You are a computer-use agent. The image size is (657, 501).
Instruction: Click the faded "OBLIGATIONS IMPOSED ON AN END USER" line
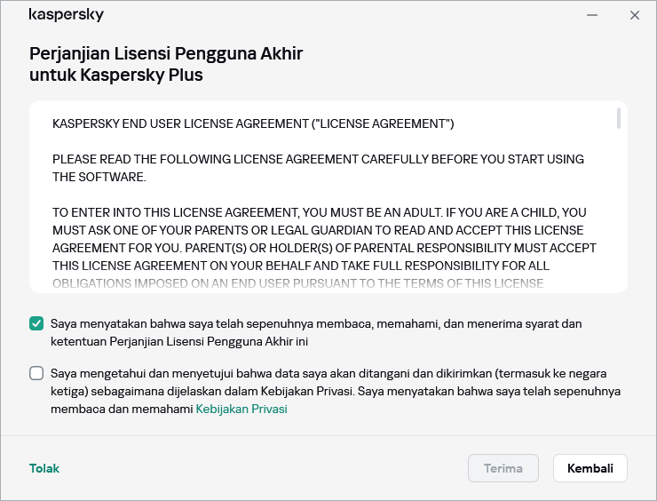tap(297, 283)
